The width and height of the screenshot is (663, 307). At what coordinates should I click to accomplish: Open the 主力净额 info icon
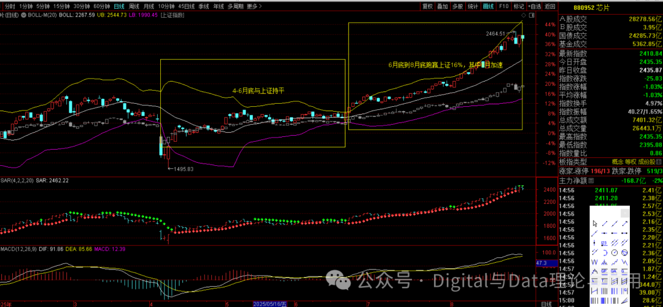pyautogui.click(x=591, y=181)
